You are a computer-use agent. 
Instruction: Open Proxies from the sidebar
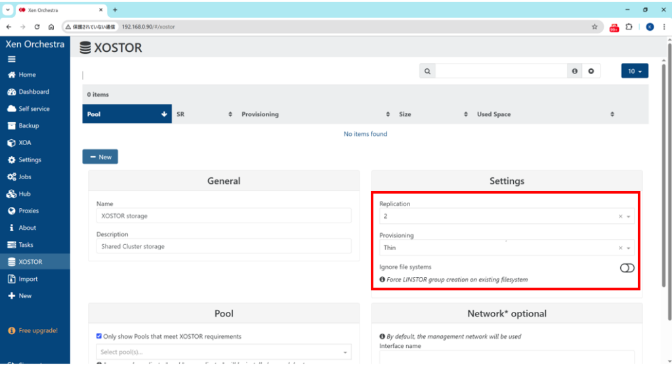28,211
